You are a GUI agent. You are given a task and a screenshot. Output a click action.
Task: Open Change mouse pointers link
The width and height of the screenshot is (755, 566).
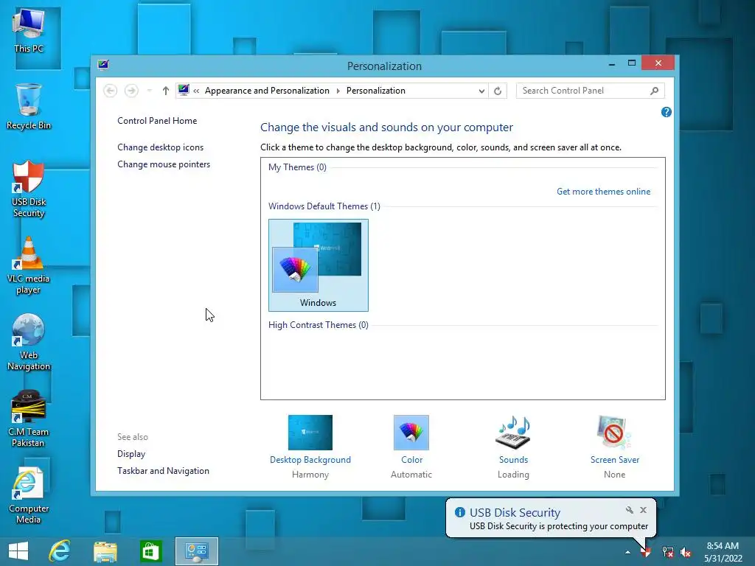164,164
